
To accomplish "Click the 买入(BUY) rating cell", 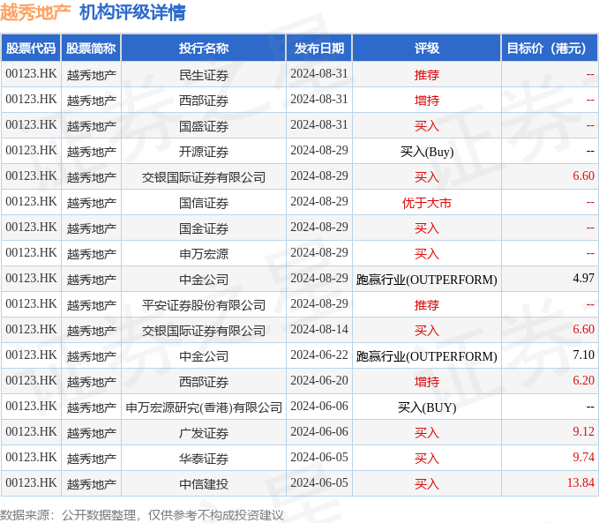I will click(427, 407).
